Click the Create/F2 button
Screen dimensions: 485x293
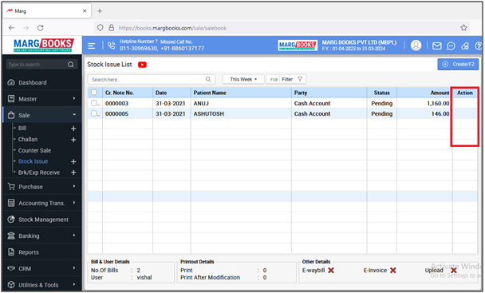[x=458, y=65]
